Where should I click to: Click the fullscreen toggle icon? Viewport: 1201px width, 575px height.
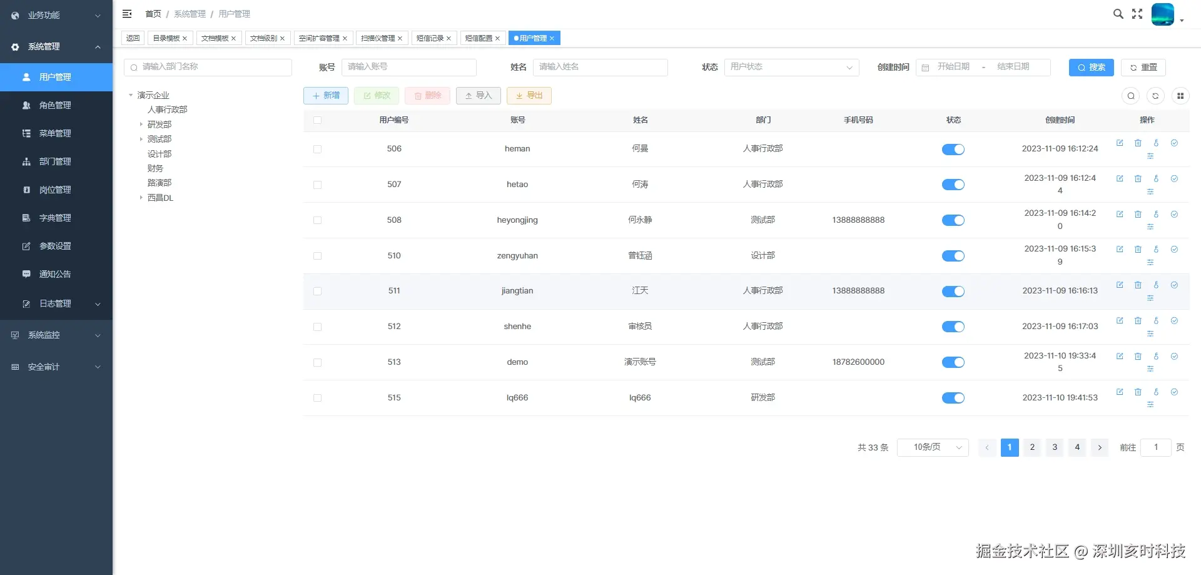[1137, 14]
